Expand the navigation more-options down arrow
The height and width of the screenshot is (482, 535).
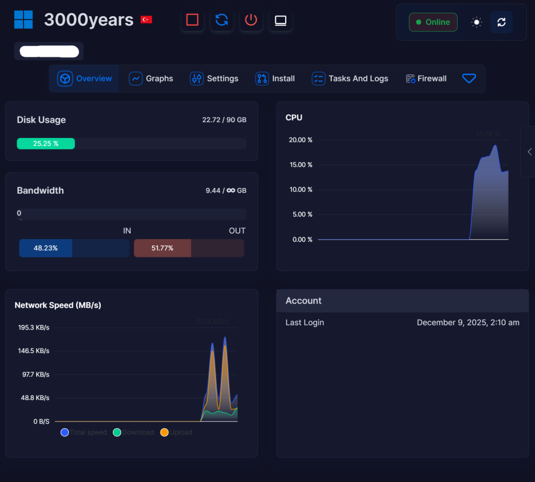pos(469,78)
